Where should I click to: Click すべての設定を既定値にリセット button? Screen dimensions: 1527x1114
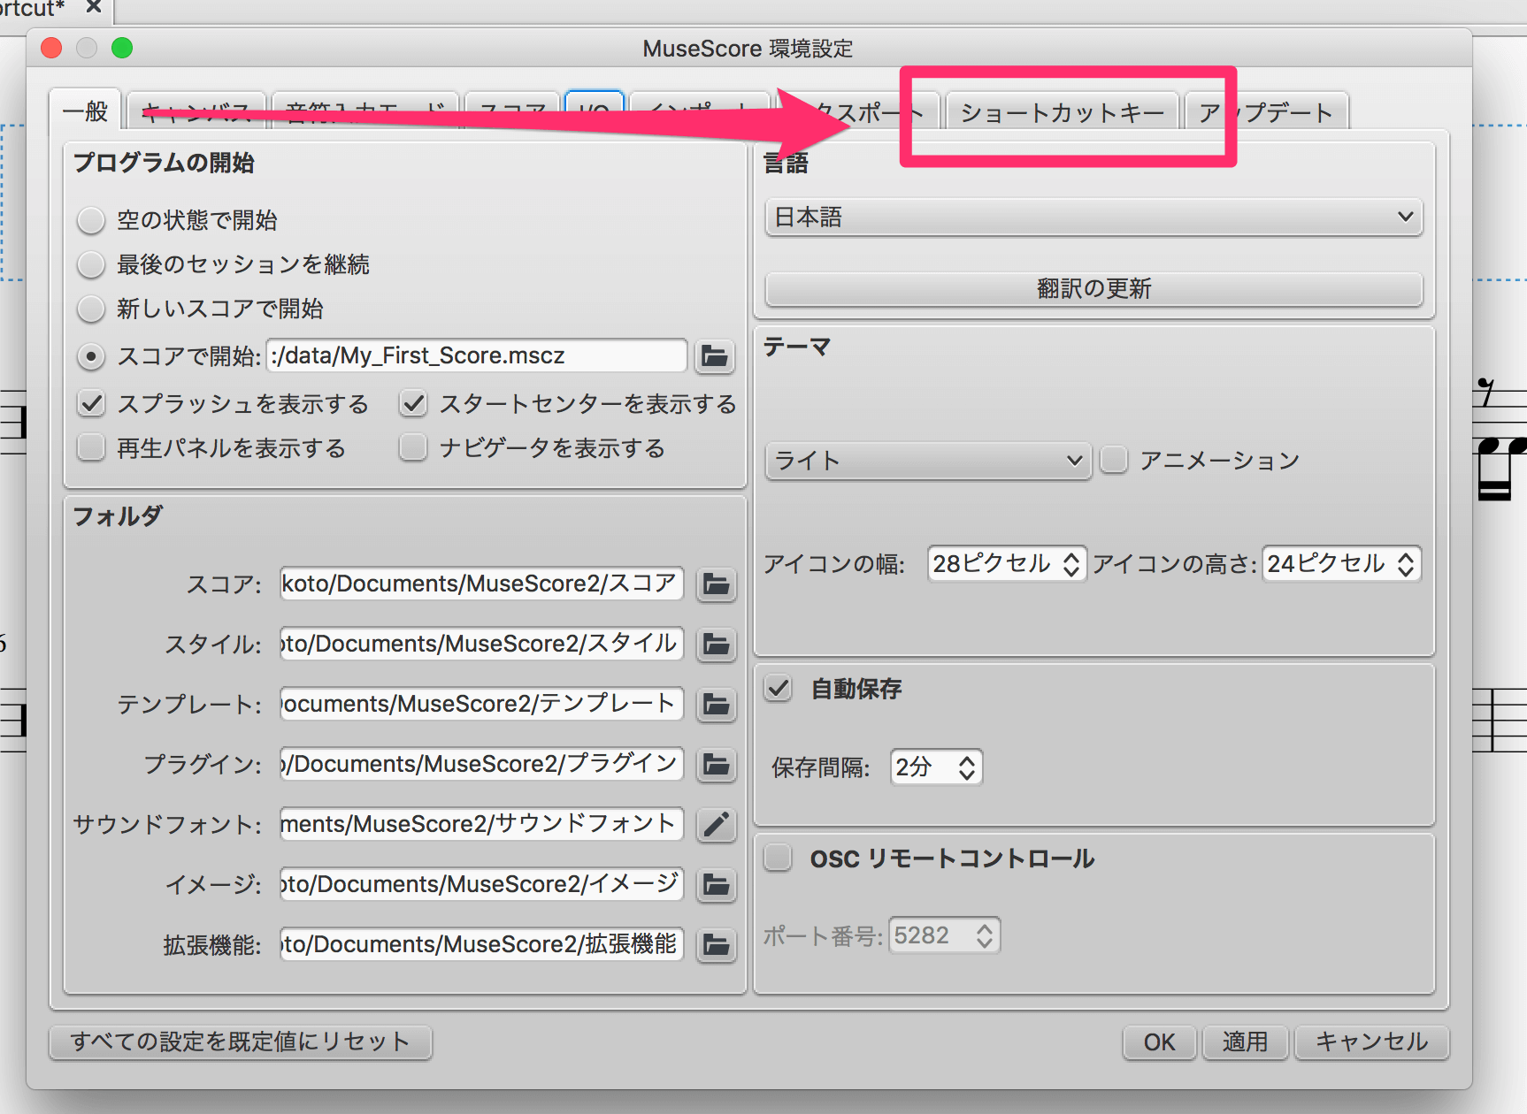click(x=240, y=1042)
